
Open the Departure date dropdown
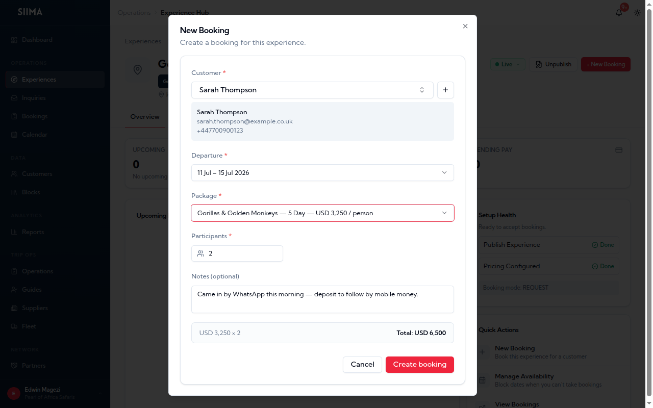pos(322,172)
